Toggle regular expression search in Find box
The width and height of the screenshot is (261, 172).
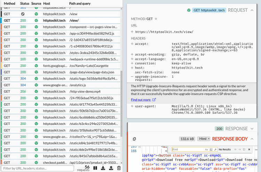(x=215, y=149)
